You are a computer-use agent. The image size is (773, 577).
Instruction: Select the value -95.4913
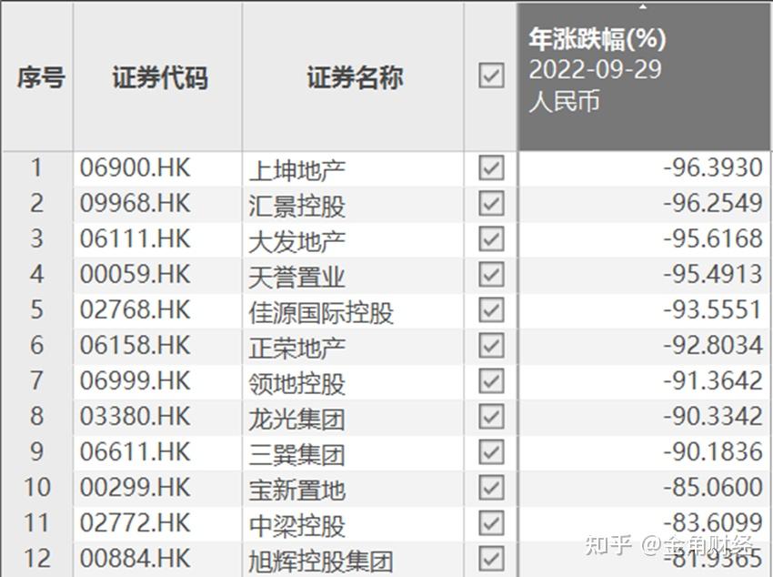713,274
